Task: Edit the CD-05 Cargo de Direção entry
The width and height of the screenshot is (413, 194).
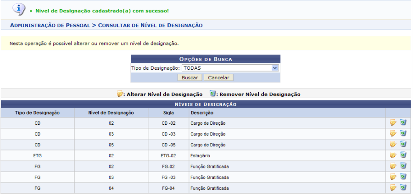Action: (x=393, y=144)
